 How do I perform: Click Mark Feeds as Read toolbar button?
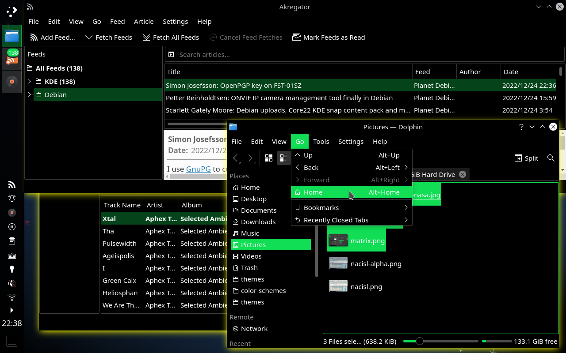pos(329,38)
